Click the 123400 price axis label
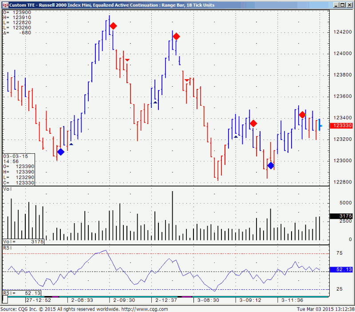 point(343,118)
